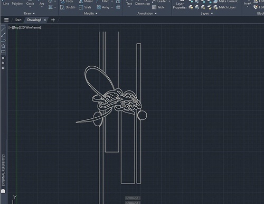264x204 pixels.
Task: Select the Leader tool
Action: (159, 2)
